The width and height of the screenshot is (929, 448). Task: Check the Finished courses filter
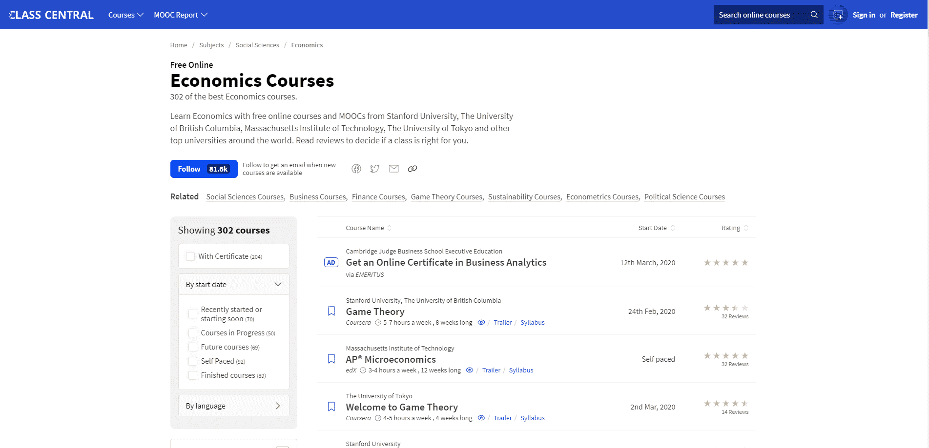pyautogui.click(x=193, y=375)
